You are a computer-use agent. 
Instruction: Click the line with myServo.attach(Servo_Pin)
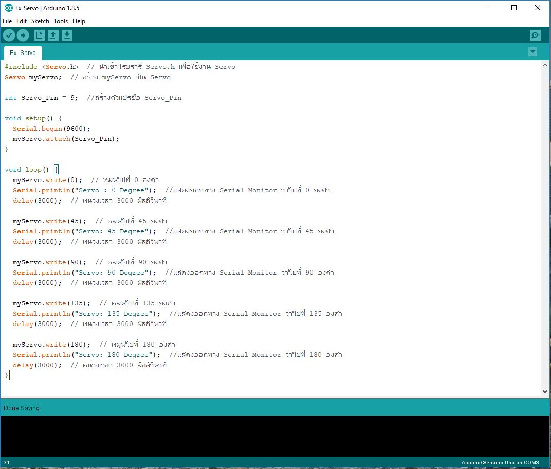[66, 139]
